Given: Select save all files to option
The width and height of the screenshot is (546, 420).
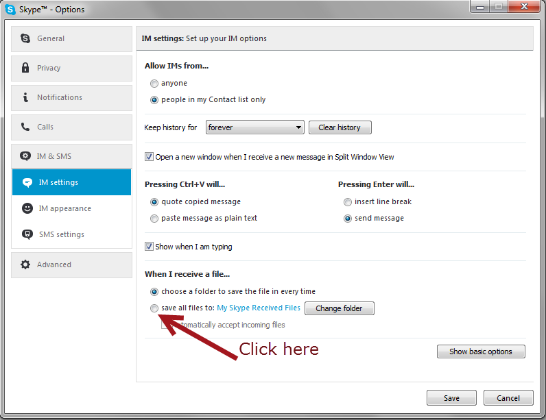Looking at the screenshot, I should point(154,308).
